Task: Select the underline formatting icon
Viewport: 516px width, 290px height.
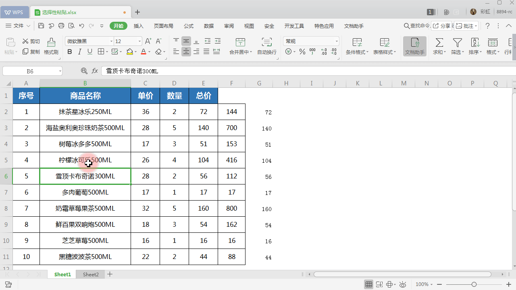Action: 89,52
